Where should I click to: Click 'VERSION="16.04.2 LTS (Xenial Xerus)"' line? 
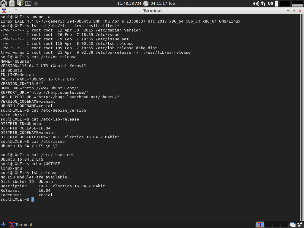(43, 66)
